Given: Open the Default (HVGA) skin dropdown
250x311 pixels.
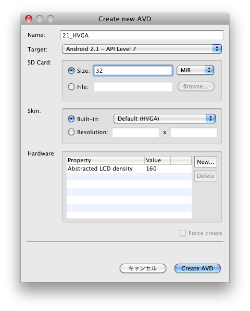Looking at the screenshot, I should coord(165,119).
